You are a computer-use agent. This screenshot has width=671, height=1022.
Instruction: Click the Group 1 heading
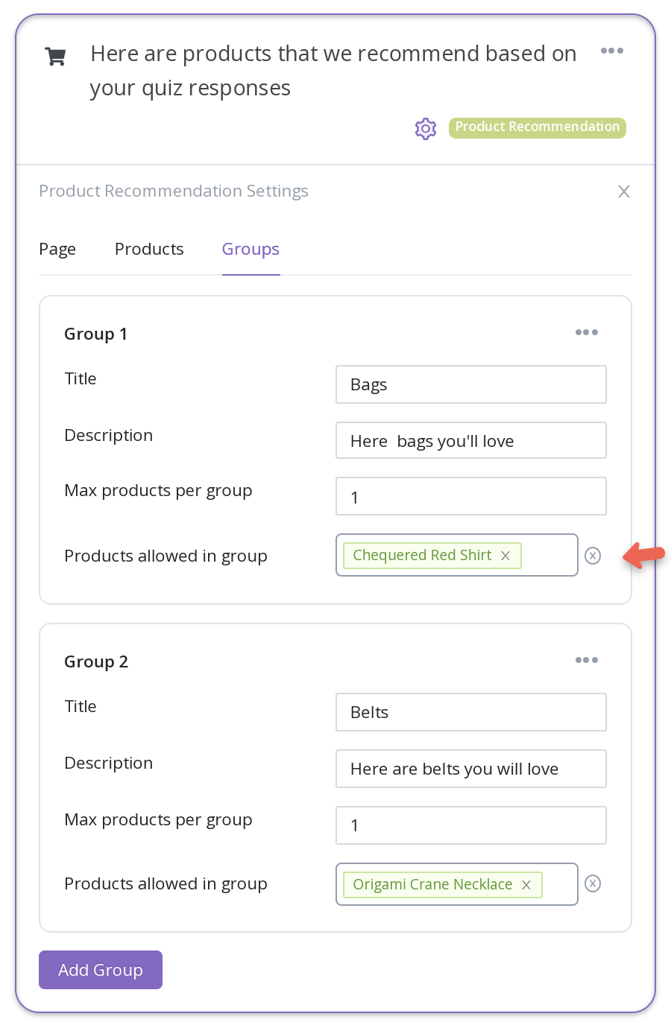tap(95, 334)
